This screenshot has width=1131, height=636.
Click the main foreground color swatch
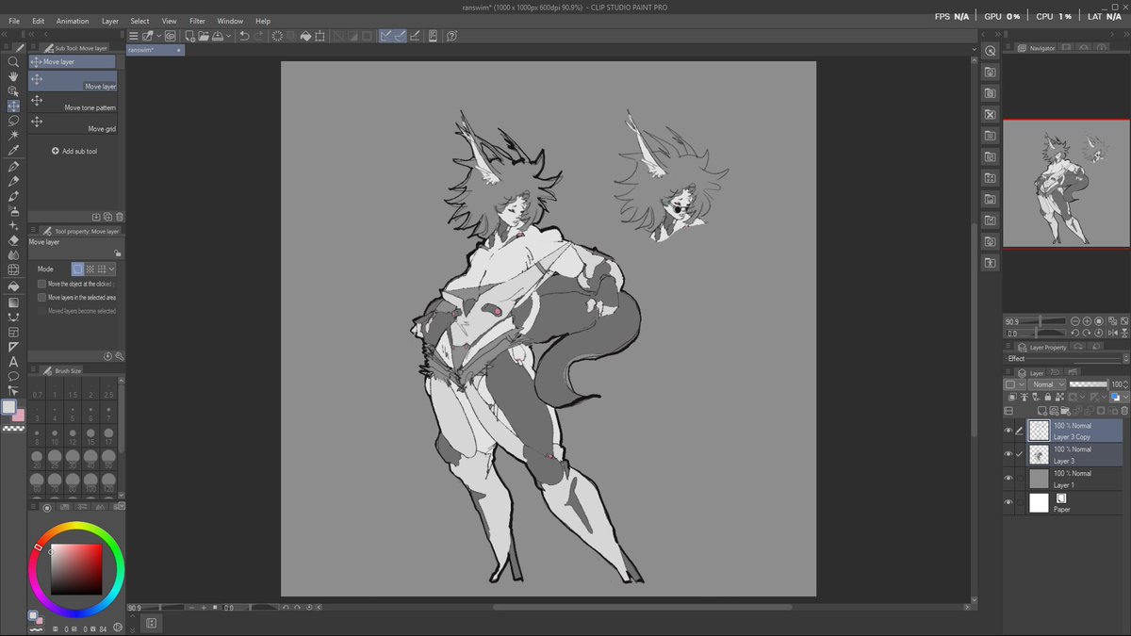(8, 407)
